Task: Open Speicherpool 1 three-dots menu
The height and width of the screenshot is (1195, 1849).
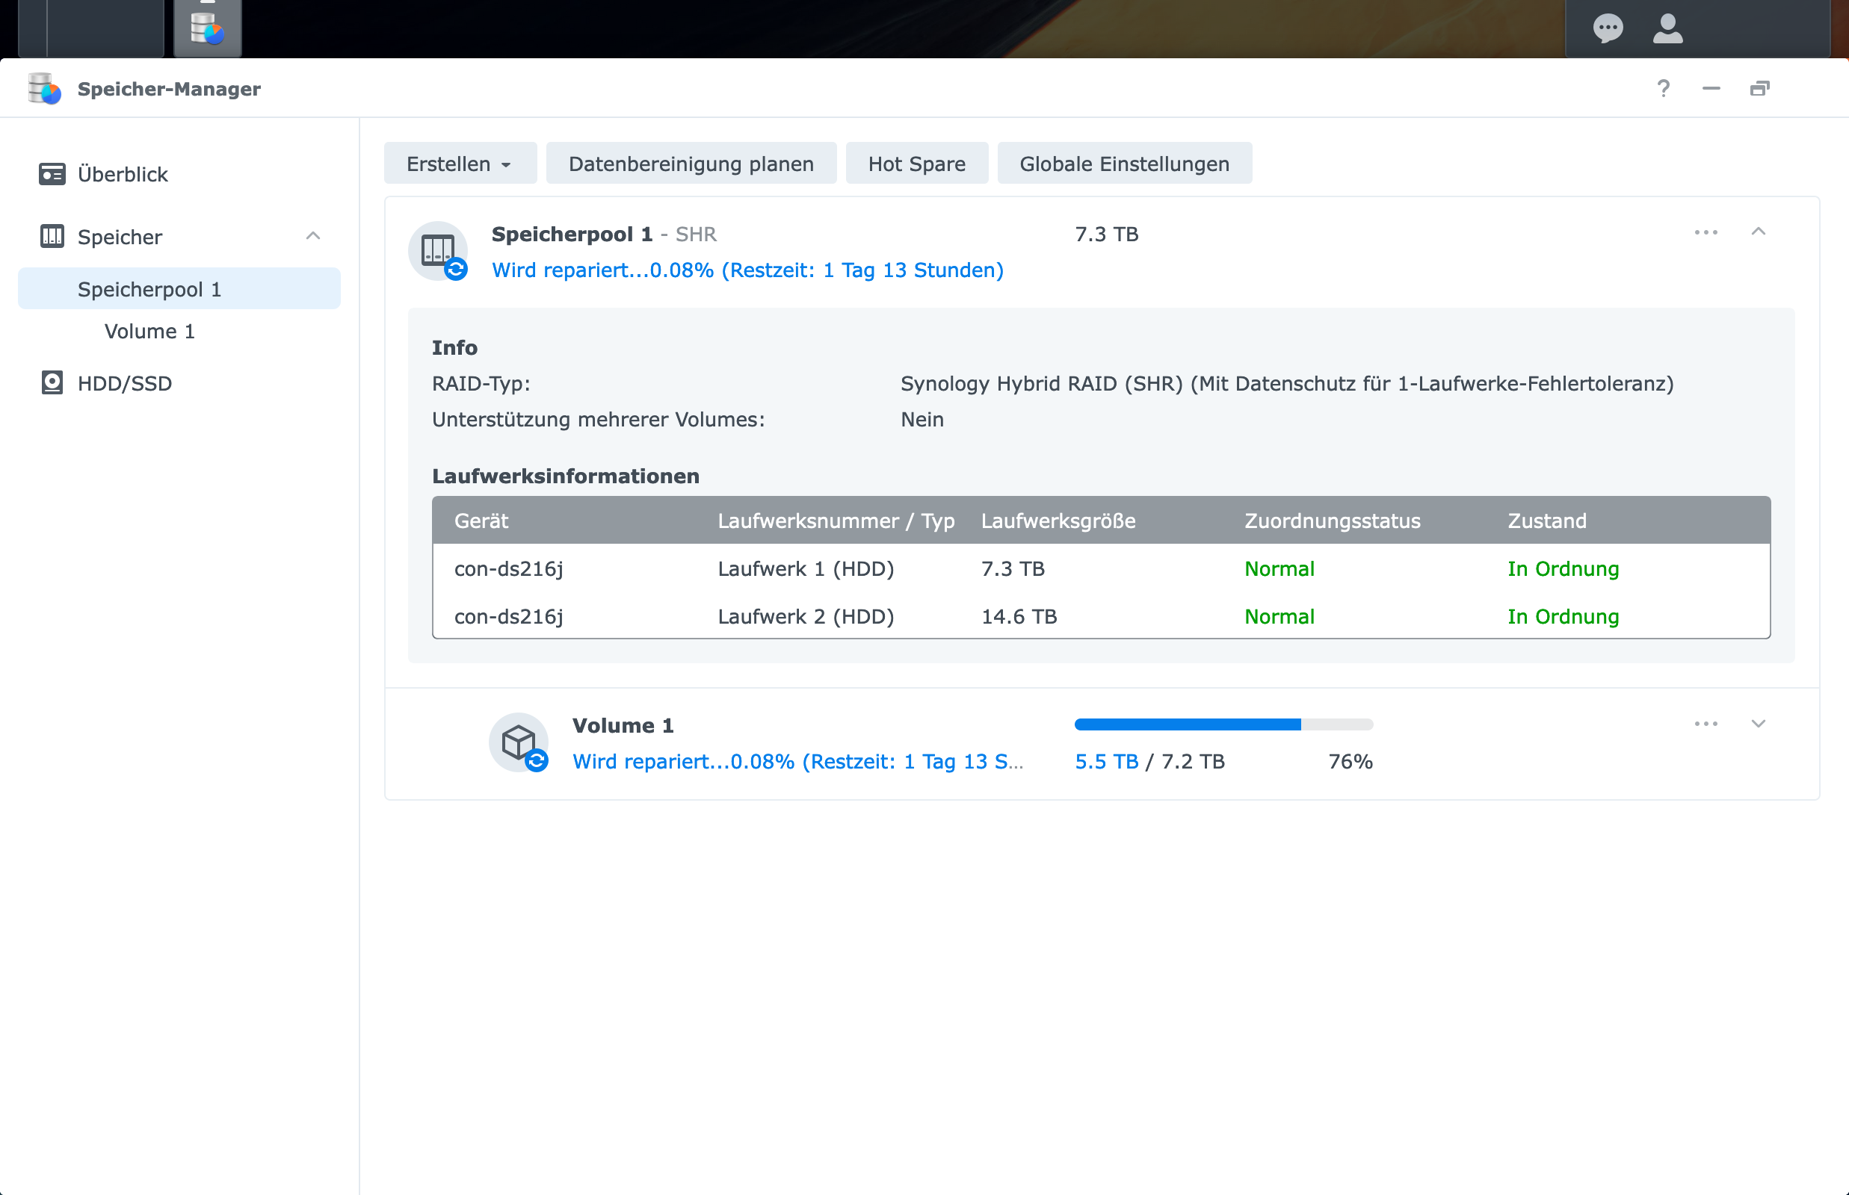Action: click(1706, 232)
